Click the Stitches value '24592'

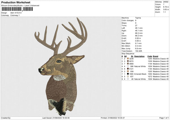click(x=166, y=2)
